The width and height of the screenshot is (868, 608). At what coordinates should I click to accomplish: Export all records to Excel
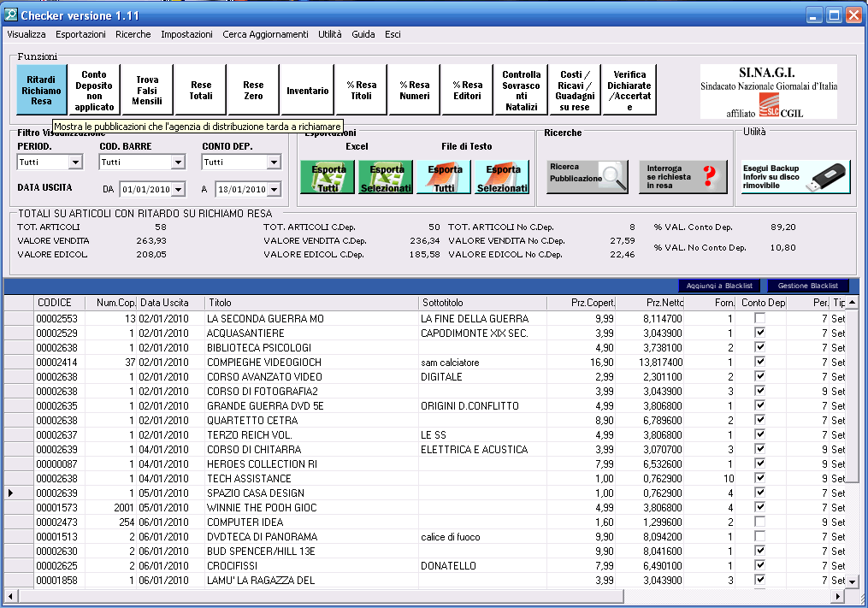coord(328,177)
